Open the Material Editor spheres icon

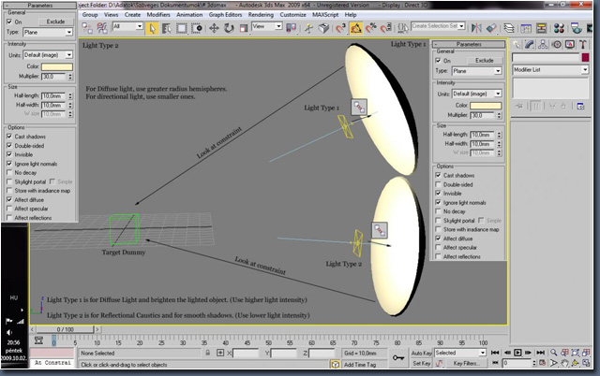[559, 28]
